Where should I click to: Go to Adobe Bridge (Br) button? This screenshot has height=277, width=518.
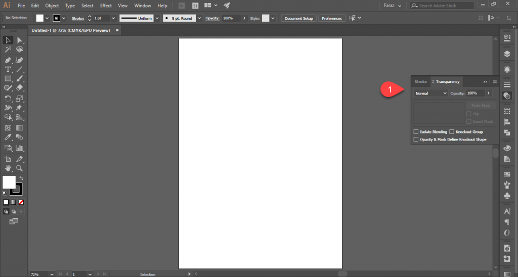182,6
